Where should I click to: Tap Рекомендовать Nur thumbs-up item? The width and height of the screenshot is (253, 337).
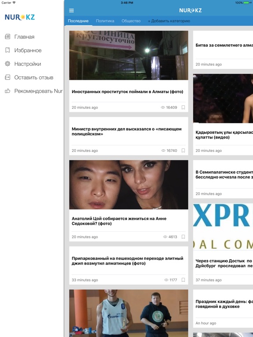click(x=34, y=91)
